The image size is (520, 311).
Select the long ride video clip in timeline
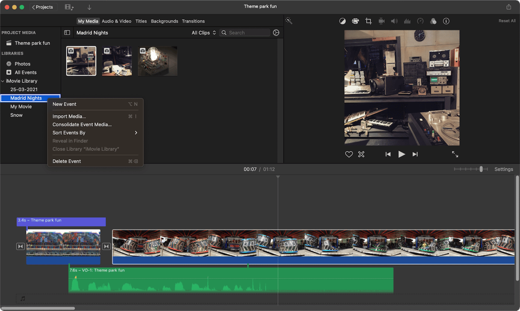click(313, 247)
